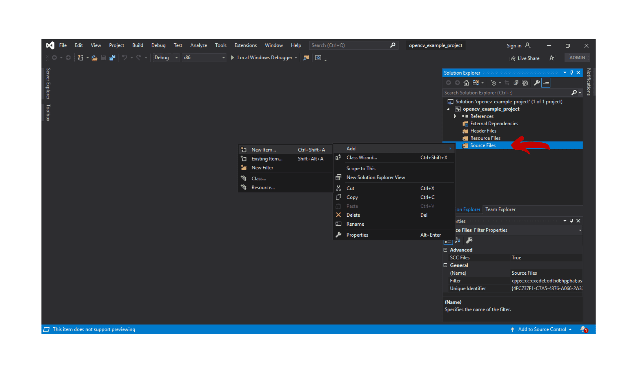Pin the Solution Explorer panel

(572, 73)
